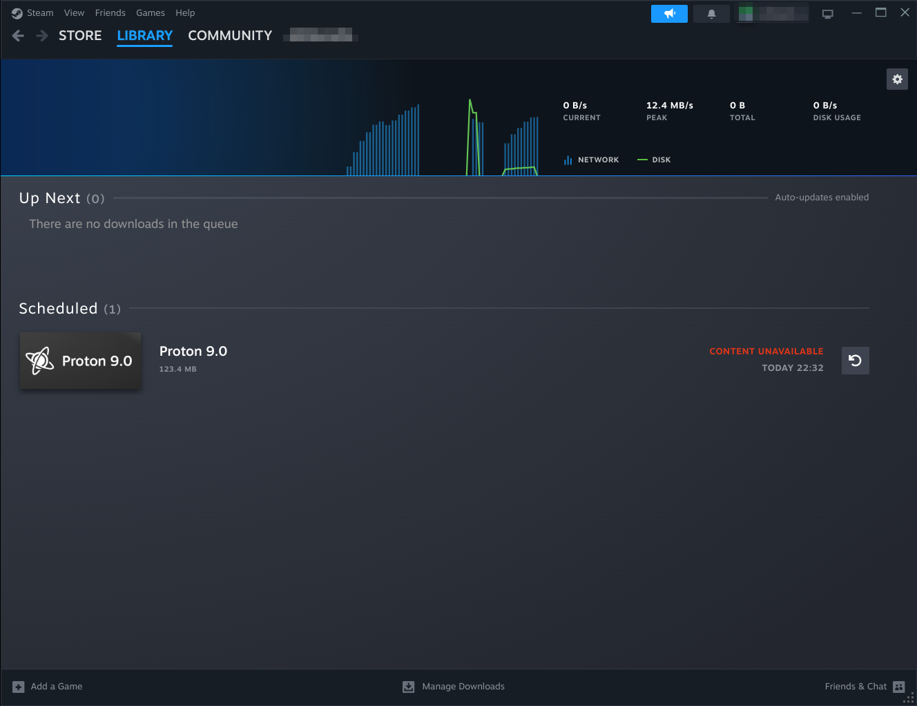Click the Auto-updates enabled label
This screenshot has width=917, height=706.
(x=822, y=198)
